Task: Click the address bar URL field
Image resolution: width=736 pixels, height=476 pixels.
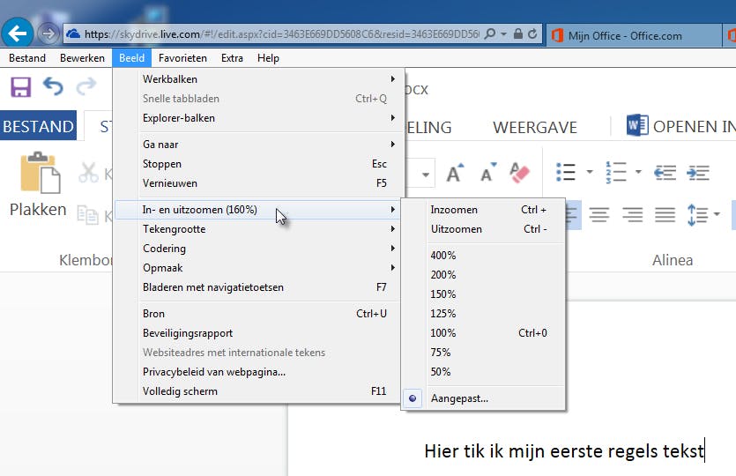Action: pos(282,33)
